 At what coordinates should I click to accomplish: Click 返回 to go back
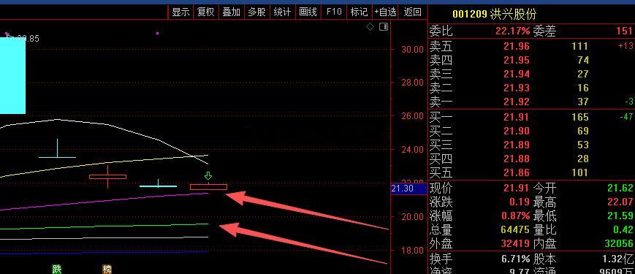(412, 12)
